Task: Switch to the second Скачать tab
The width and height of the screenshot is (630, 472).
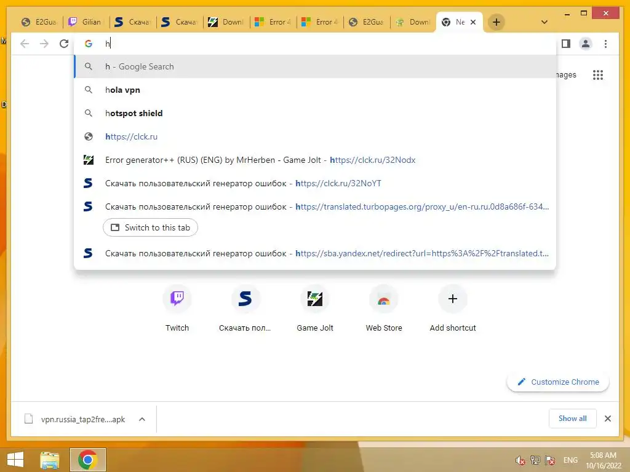Action: tap(179, 22)
